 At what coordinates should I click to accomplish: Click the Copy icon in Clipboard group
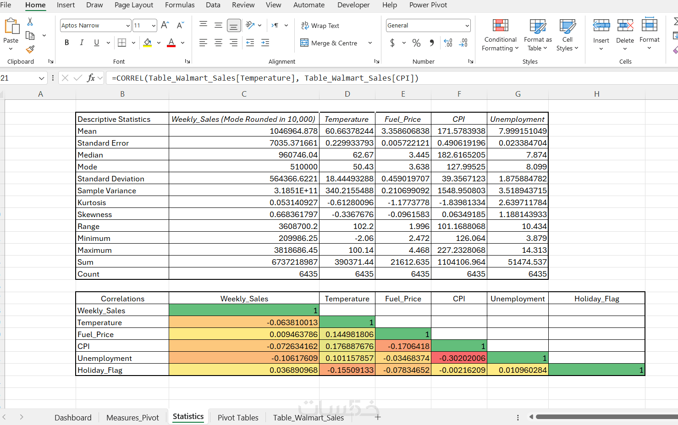pyautogui.click(x=30, y=35)
